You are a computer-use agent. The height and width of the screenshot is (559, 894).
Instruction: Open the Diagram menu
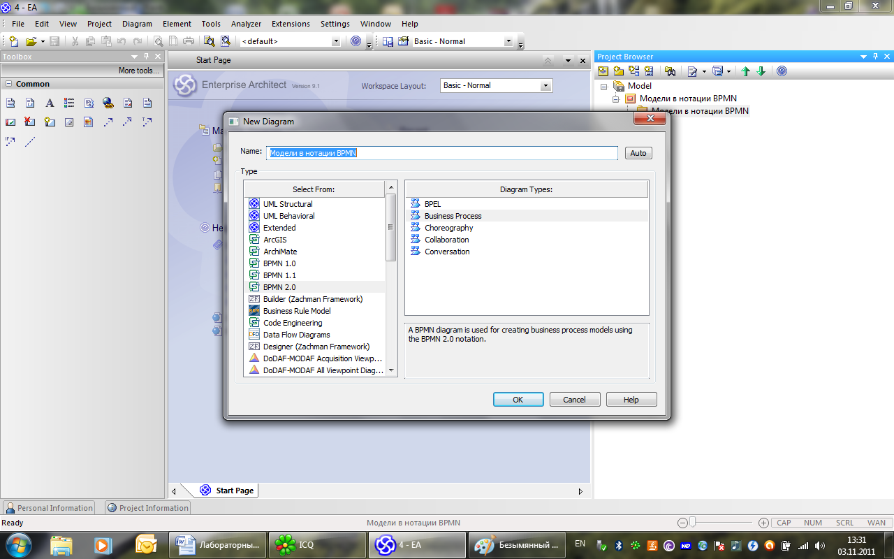137,24
